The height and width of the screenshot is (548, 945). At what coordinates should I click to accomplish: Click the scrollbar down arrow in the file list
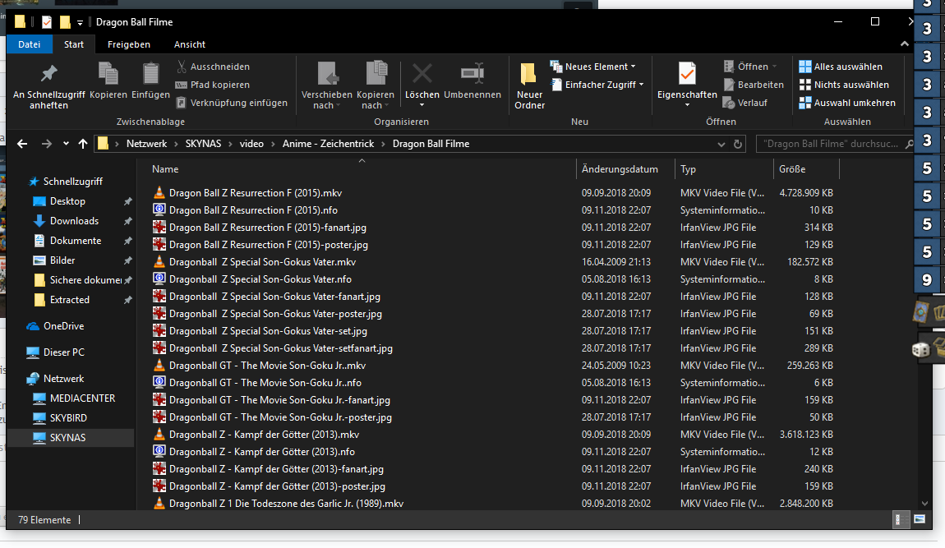[924, 504]
